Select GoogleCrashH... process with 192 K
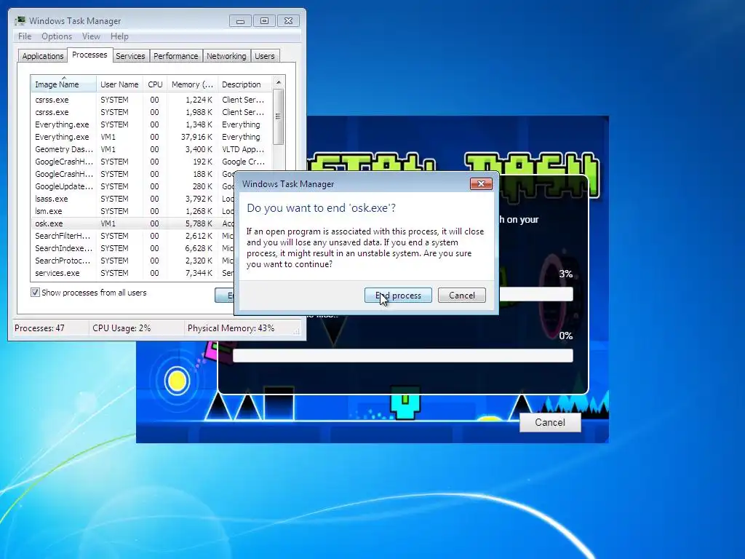This screenshot has width=745, height=559. [x=152, y=162]
